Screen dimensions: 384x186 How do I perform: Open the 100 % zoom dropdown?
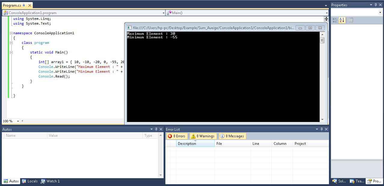tap(18, 121)
